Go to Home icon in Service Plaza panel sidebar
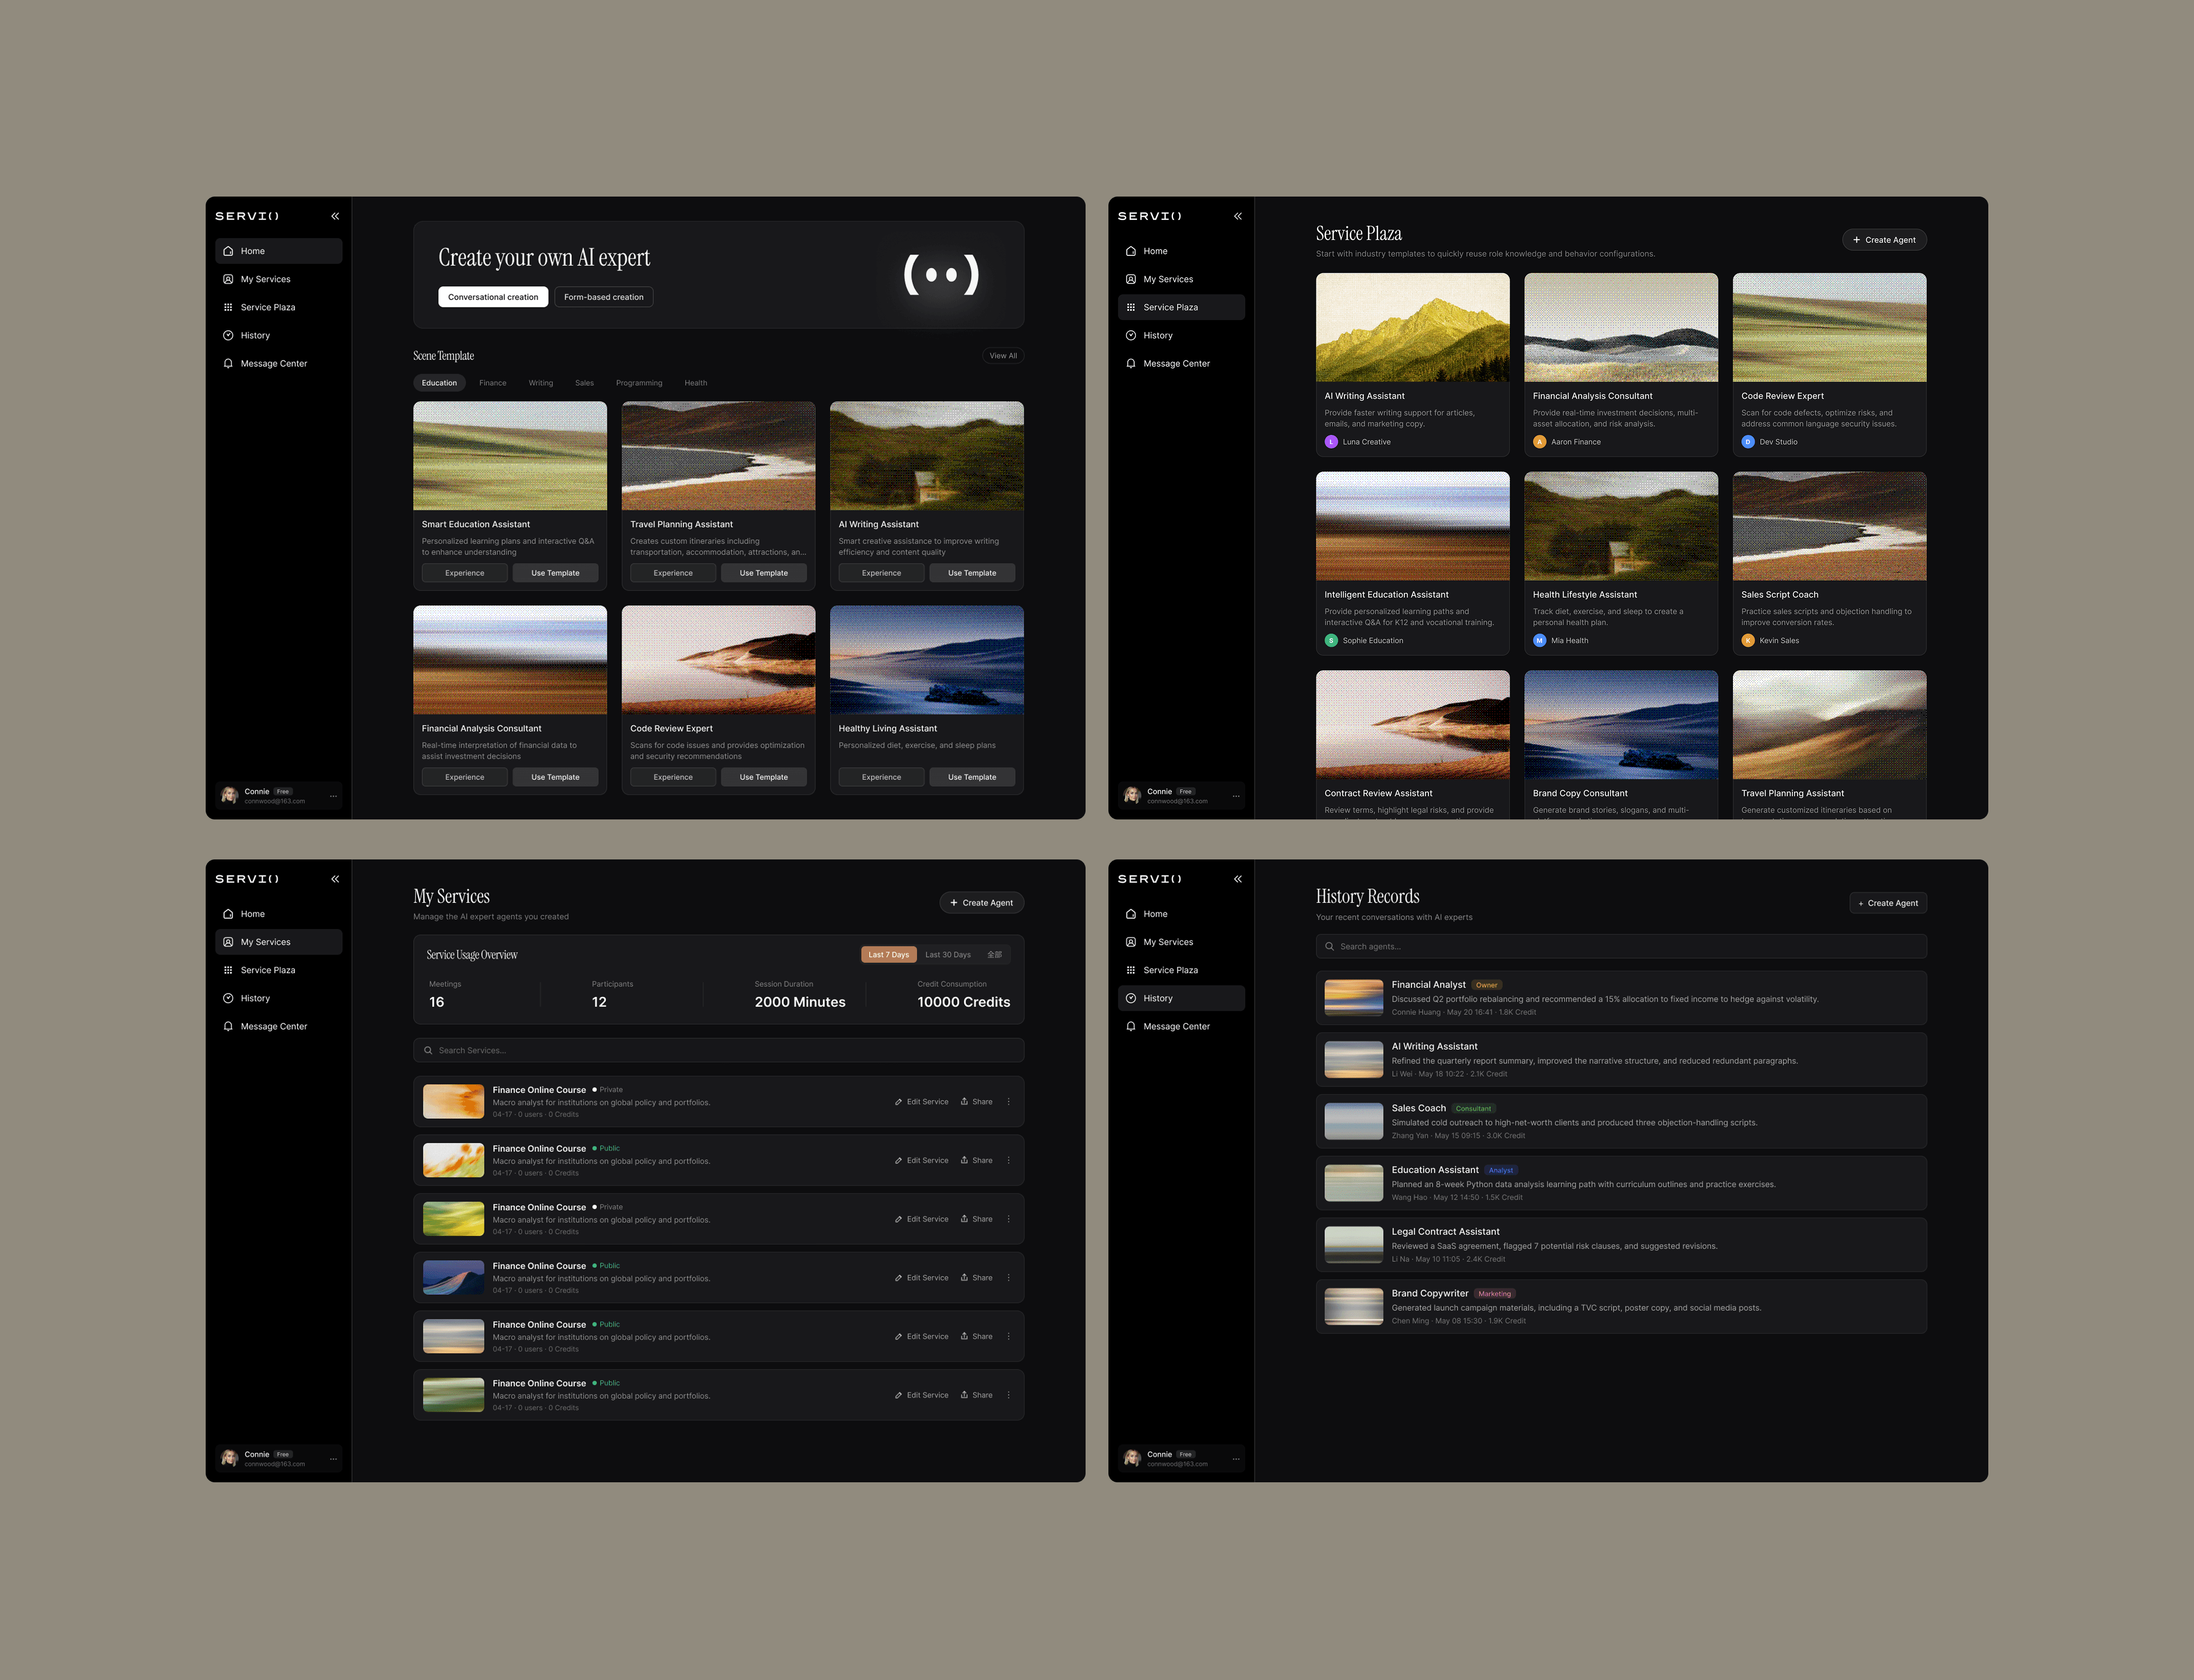This screenshot has width=2194, height=1680. pos(1131,251)
